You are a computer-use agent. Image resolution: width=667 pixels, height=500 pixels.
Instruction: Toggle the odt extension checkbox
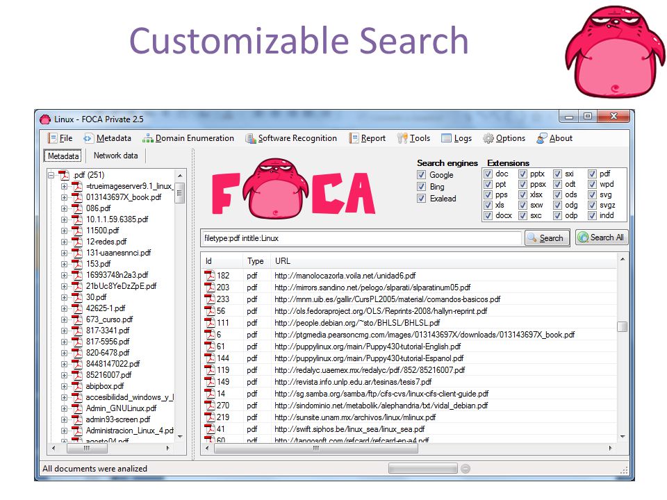(557, 185)
